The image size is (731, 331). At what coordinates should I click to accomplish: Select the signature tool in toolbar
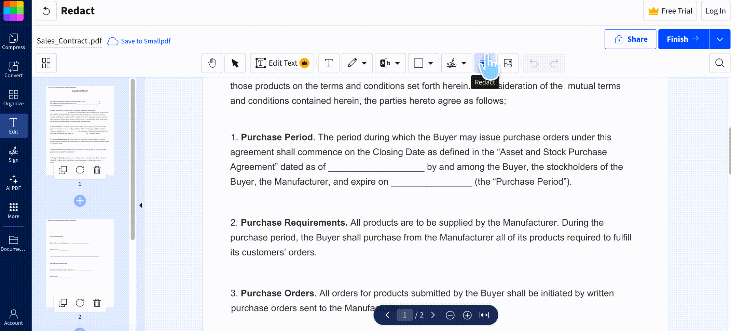tap(452, 63)
